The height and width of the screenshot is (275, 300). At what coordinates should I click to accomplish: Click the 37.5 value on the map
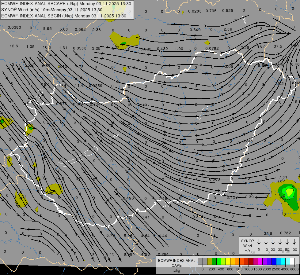[x=278, y=46]
